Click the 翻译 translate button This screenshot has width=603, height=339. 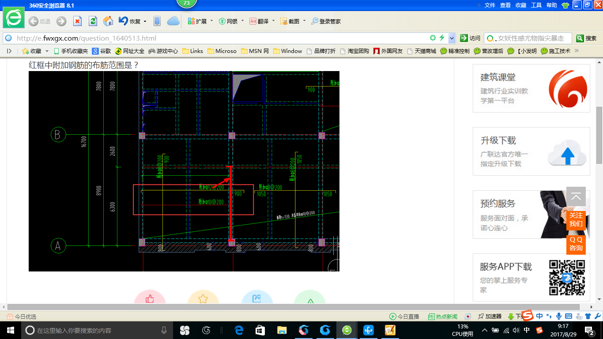point(259,21)
